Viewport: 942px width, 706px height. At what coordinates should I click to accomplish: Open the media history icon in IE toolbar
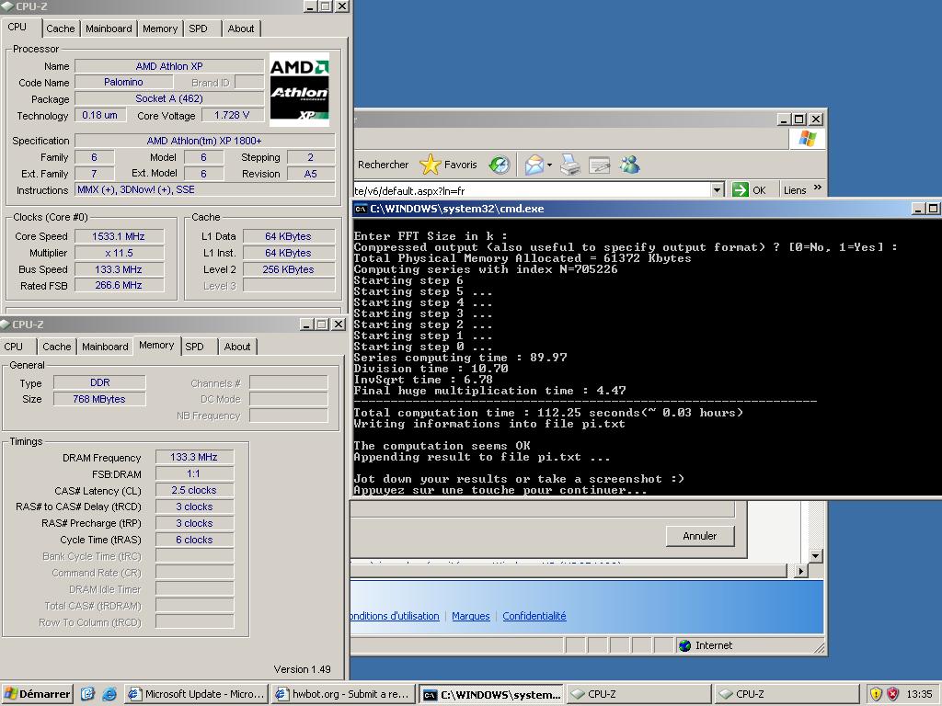pyautogui.click(x=500, y=165)
